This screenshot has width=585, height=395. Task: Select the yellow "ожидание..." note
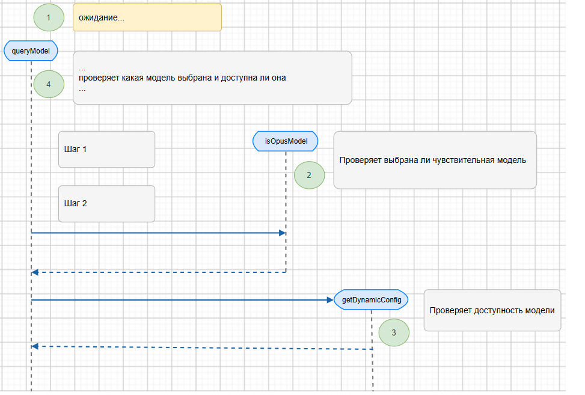tap(147, 17)
